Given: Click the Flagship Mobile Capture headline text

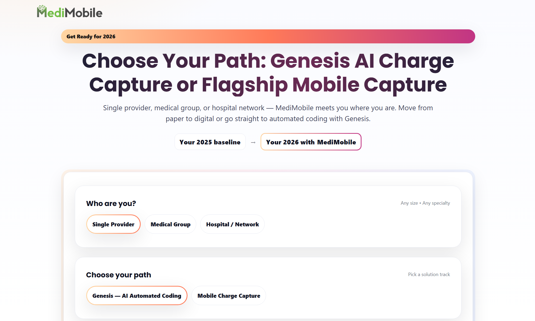Looking at the screenshot, I should (324, 85).
